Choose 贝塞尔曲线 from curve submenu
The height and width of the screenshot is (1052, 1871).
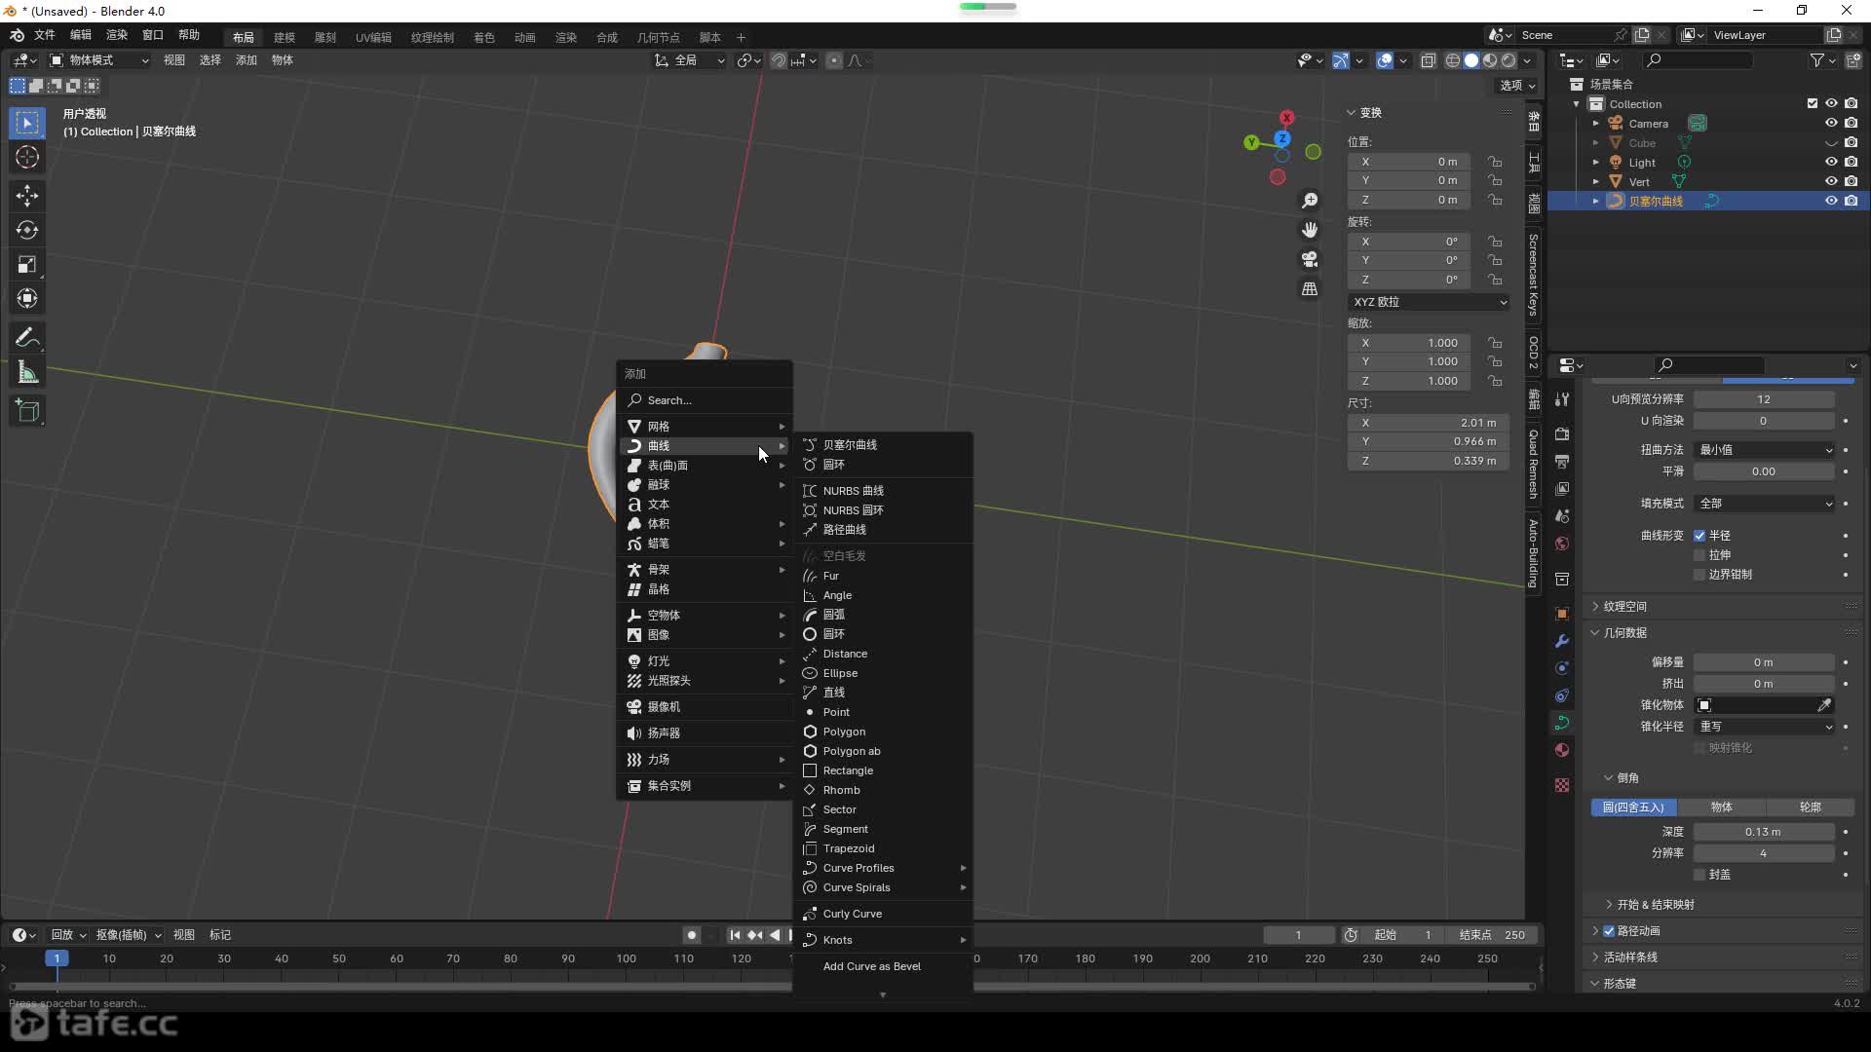[x=883, y=445]
